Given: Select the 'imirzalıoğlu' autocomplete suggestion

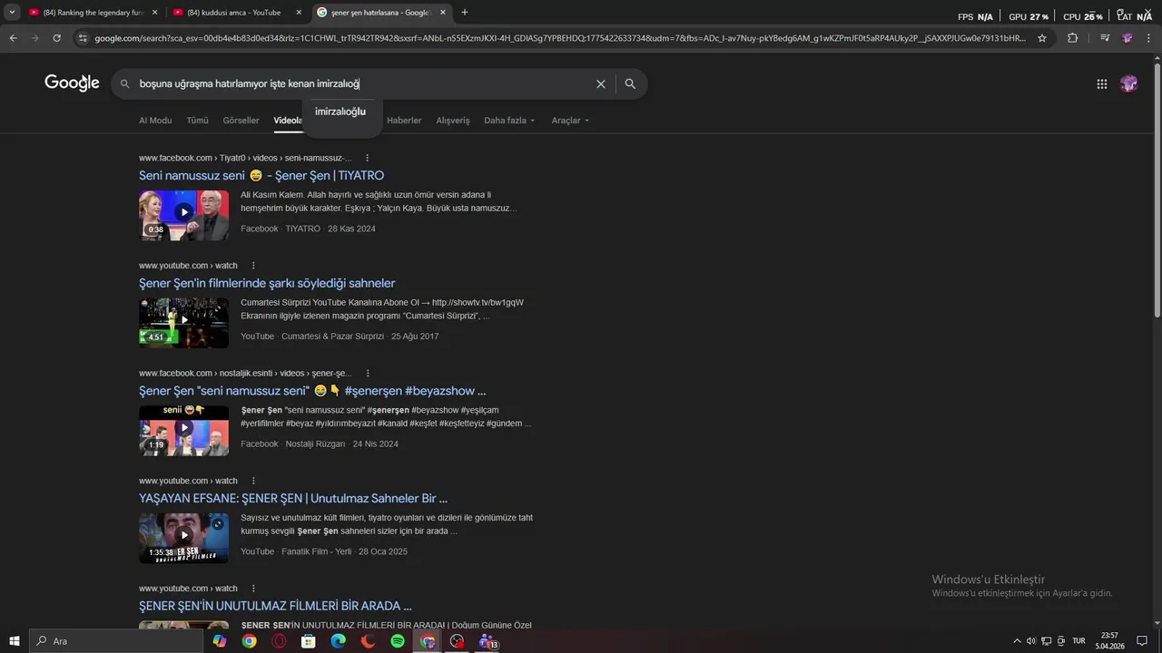Looking at the screenshot, I should (x=340, y=112).
